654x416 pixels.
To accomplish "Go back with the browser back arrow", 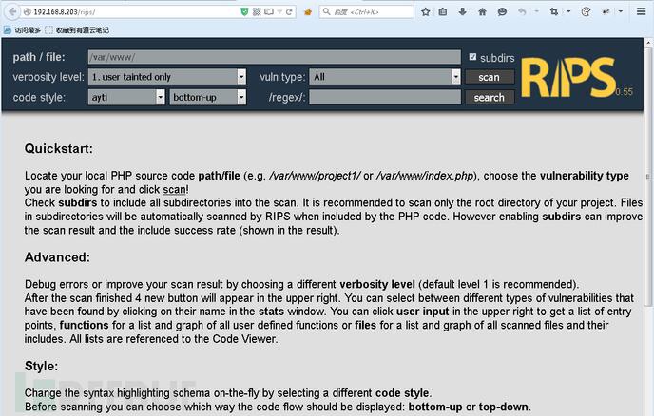I will pyautogui.click(x=12, y=11).
